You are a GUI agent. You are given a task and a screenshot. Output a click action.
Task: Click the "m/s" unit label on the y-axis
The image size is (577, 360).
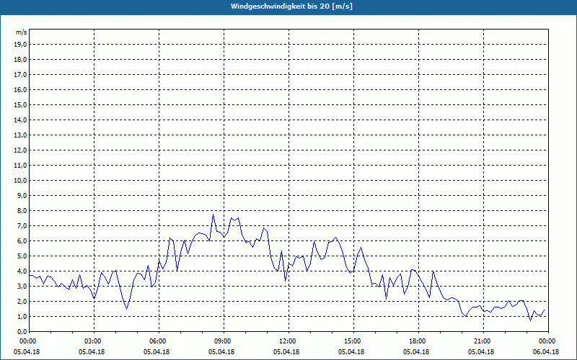[x=22, y=32]
